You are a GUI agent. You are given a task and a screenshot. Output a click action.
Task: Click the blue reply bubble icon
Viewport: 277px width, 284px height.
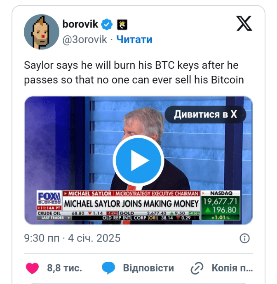(x=108, y=268)
